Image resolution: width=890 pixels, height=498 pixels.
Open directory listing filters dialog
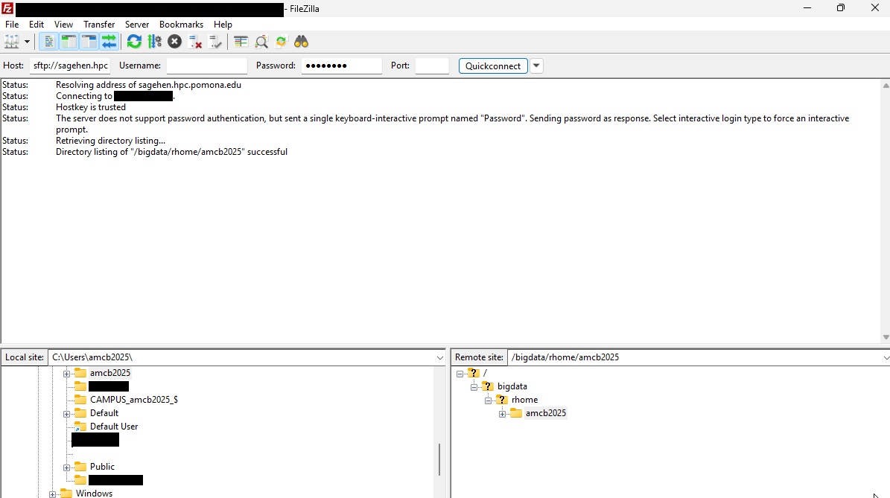241,42
